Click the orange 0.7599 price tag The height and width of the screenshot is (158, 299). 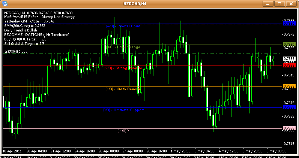(288, 86)
